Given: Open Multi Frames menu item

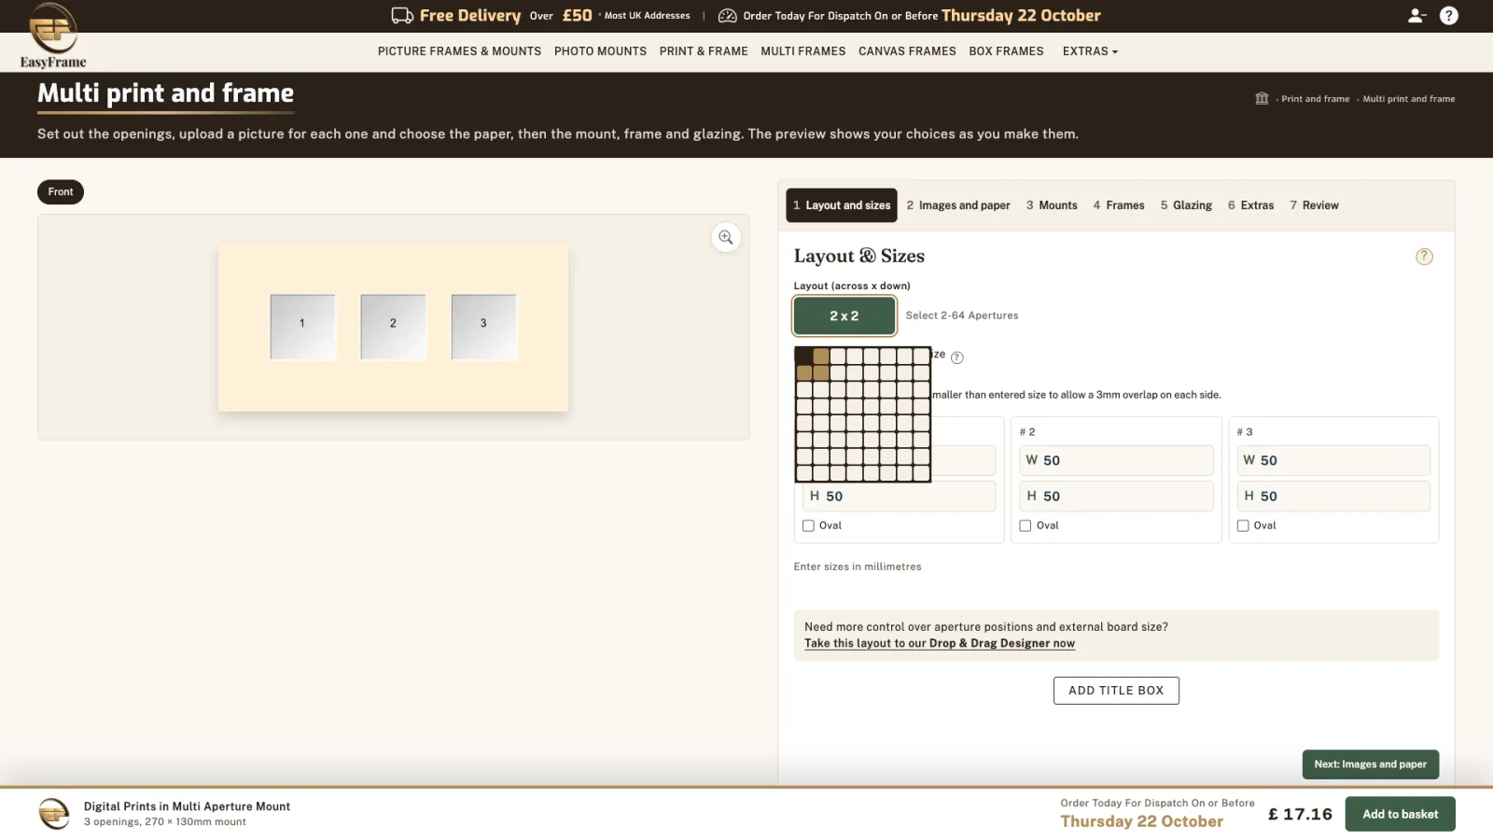Looking at the screenshot, I should 802,51.
